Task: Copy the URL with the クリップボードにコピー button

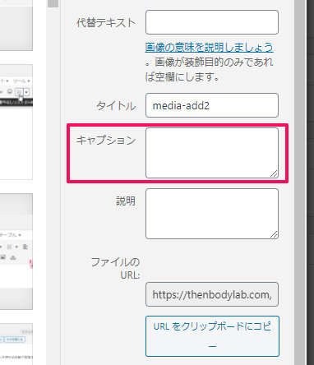Action: tap(212, 336)
